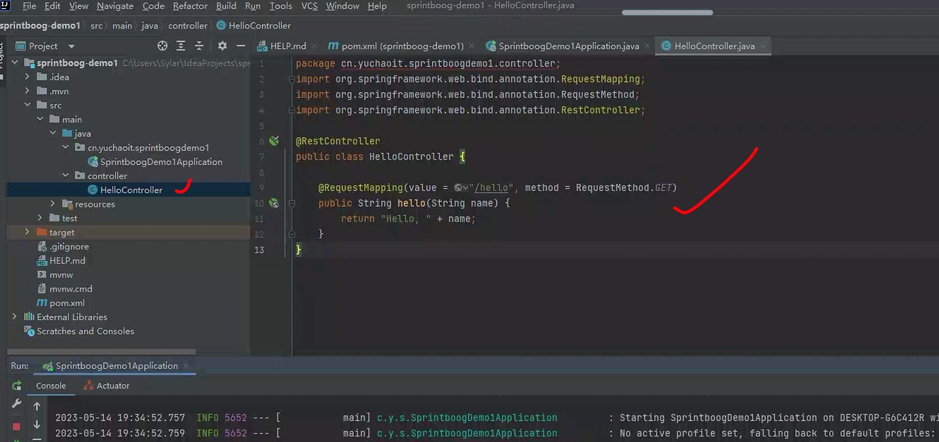Click the locate/select opened file target icon
Screen dimensions: 939x442
point(162,46)
